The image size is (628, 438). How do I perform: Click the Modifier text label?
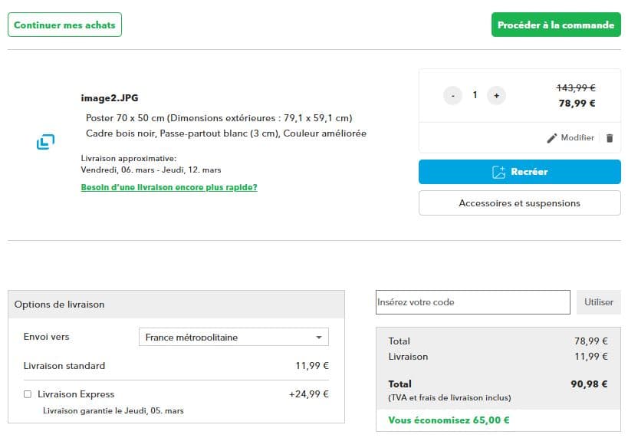tap(577, 138)
